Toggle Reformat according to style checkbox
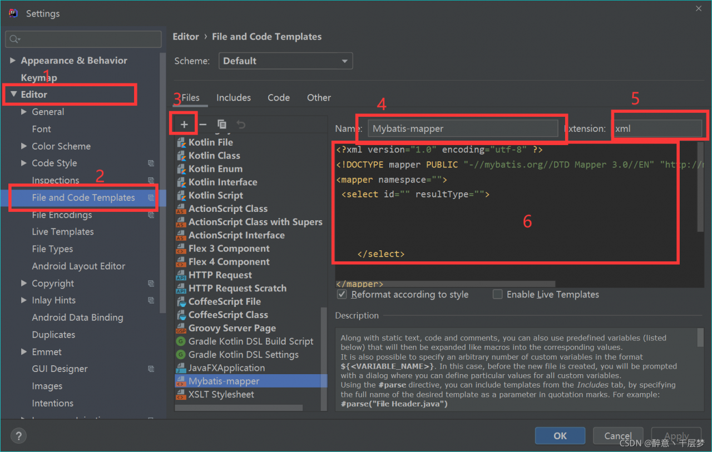Screen dimensions: 712x452 tap(343, 295)
